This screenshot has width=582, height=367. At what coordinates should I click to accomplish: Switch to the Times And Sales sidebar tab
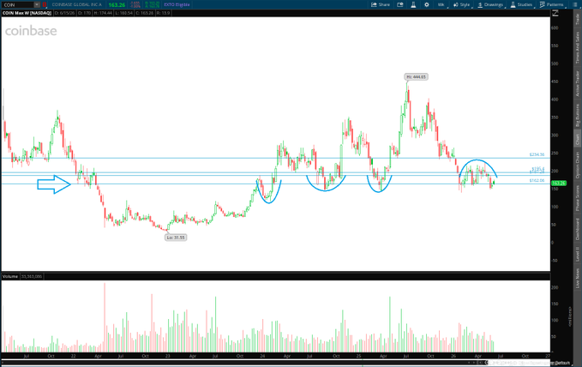[x=577, y=47]
